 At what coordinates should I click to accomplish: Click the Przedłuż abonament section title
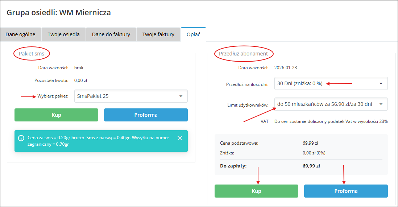[x=243, y=54]
